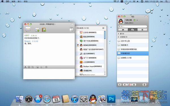Open Safari compass from the Dock

pyautogui.click(x=47, y=99)
